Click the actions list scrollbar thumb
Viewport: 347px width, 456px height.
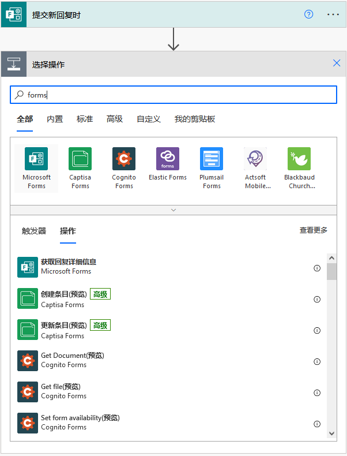click(x=331, y=272)
